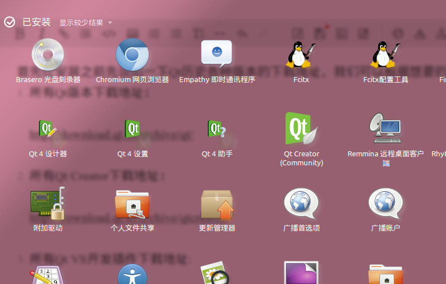Open Personal File Sharing (个人文件共享)
The image size is (446, 284).
[x=132, y=205]
